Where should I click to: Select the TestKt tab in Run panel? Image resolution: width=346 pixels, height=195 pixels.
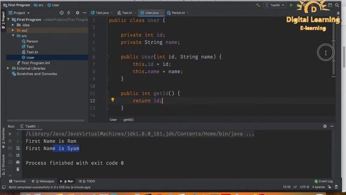tap(30, 126)
